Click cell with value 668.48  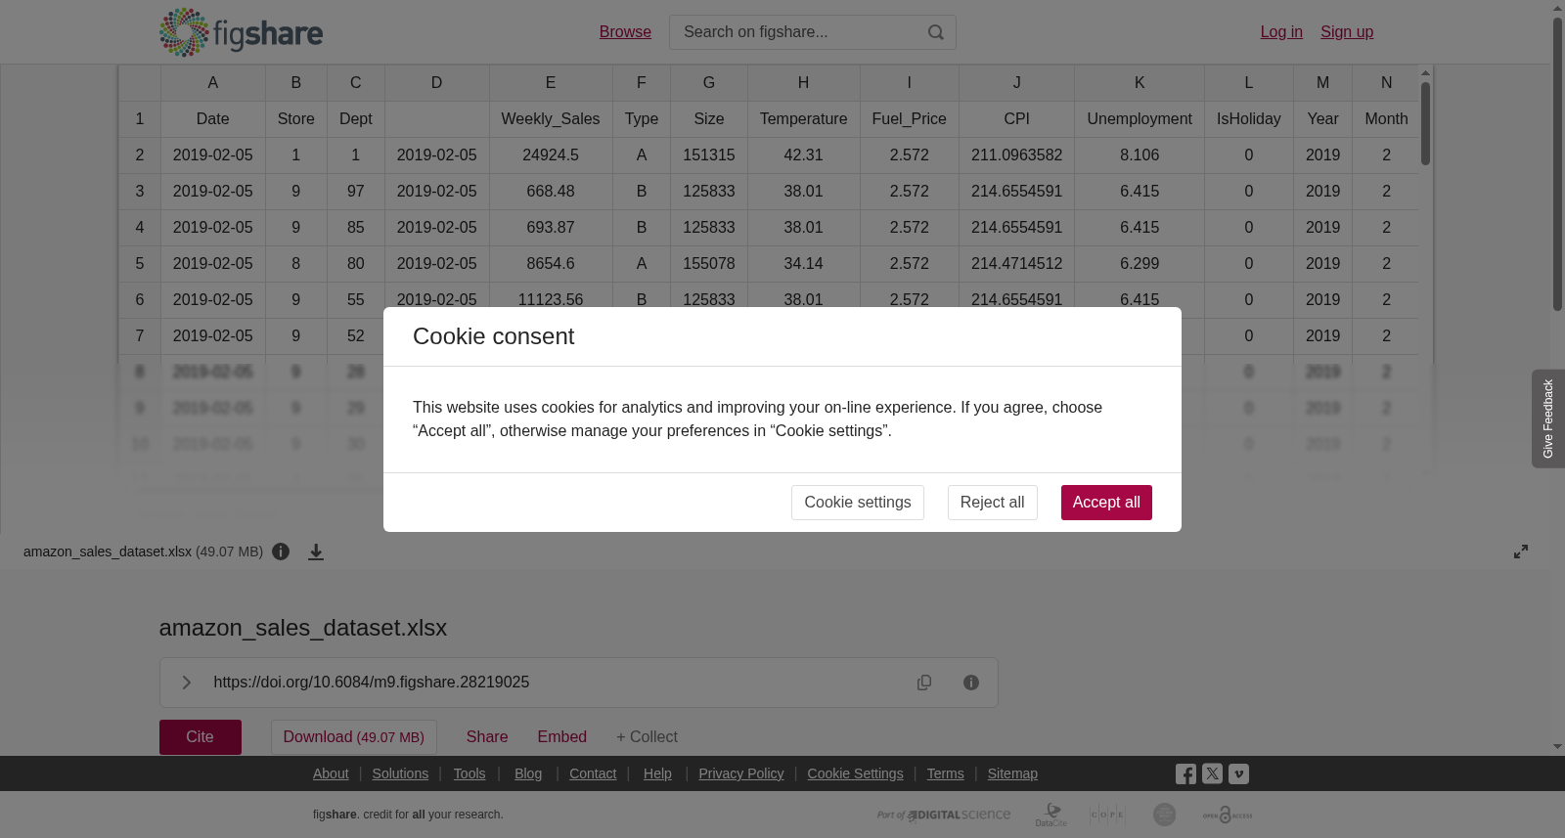click(551, 192)
